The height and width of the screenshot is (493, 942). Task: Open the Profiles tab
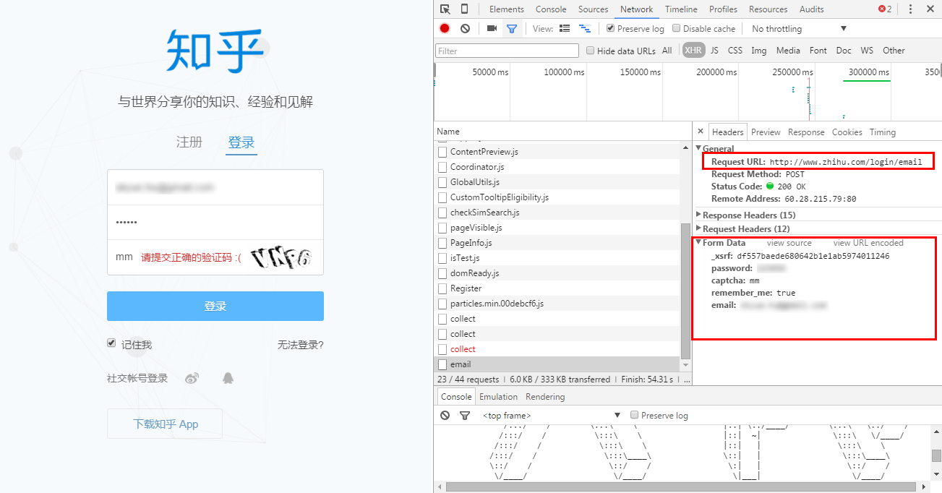click(x=723, y=9)
